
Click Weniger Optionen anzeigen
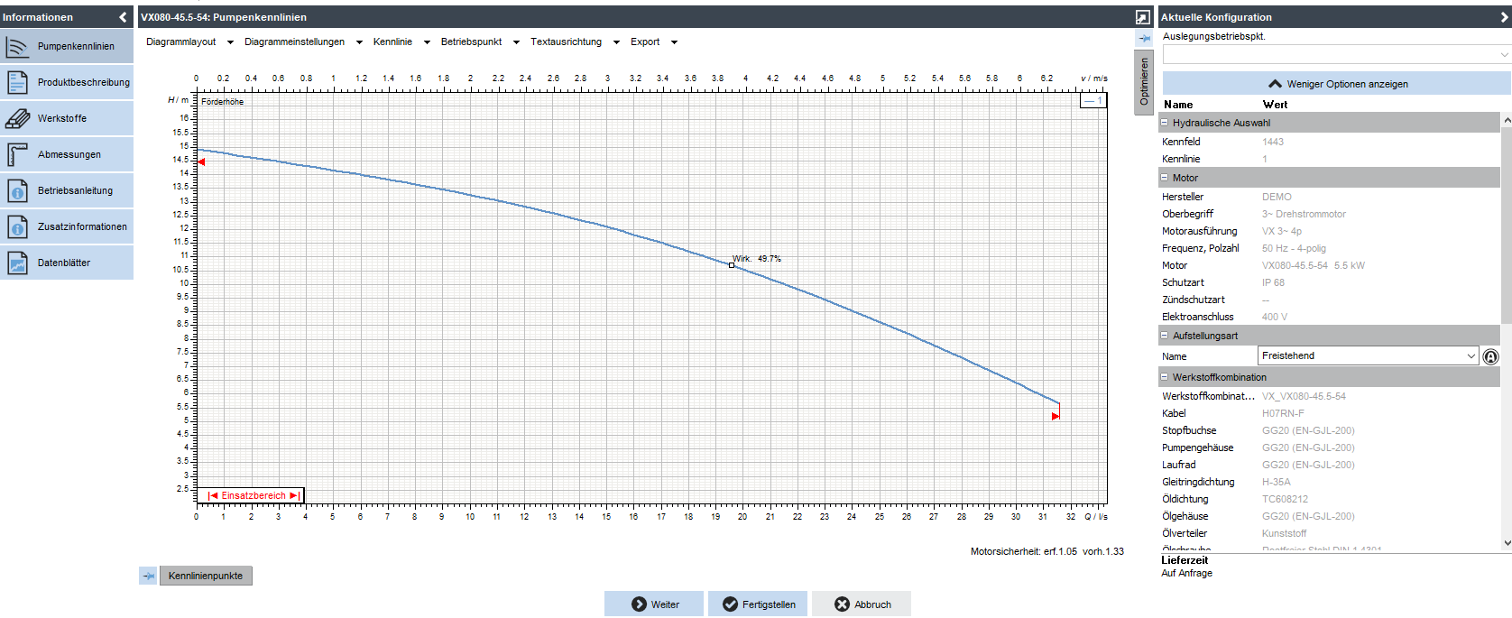1337,84
